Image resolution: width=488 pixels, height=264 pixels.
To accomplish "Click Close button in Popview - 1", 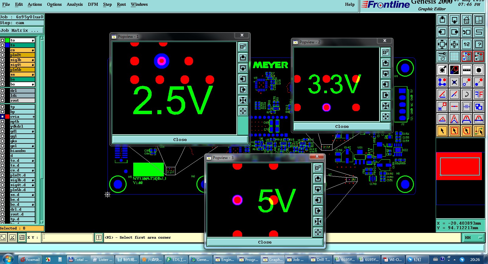I will tap(180, 139).
